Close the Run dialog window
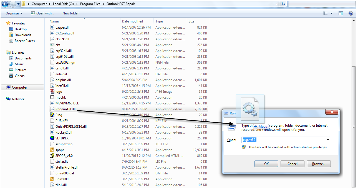358x188 pixels. 332,112
